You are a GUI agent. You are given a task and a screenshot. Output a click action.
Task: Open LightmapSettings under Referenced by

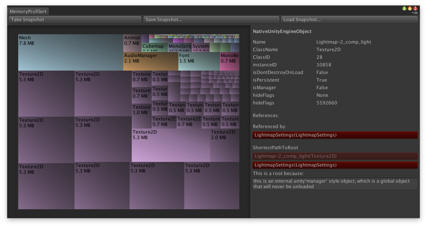click(x=335, y=135)
